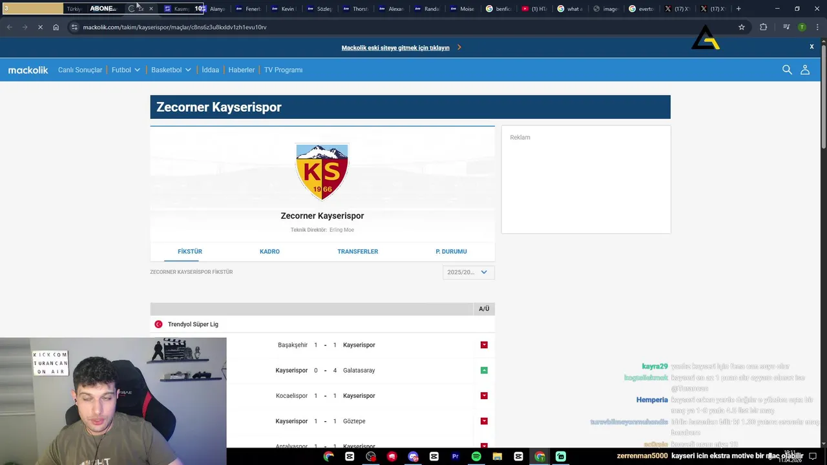The height and width of the screenshot is (465, 827).
Task: Click the coach name Erling Moe
Action: pyautogui.click(x=342, y=230)
